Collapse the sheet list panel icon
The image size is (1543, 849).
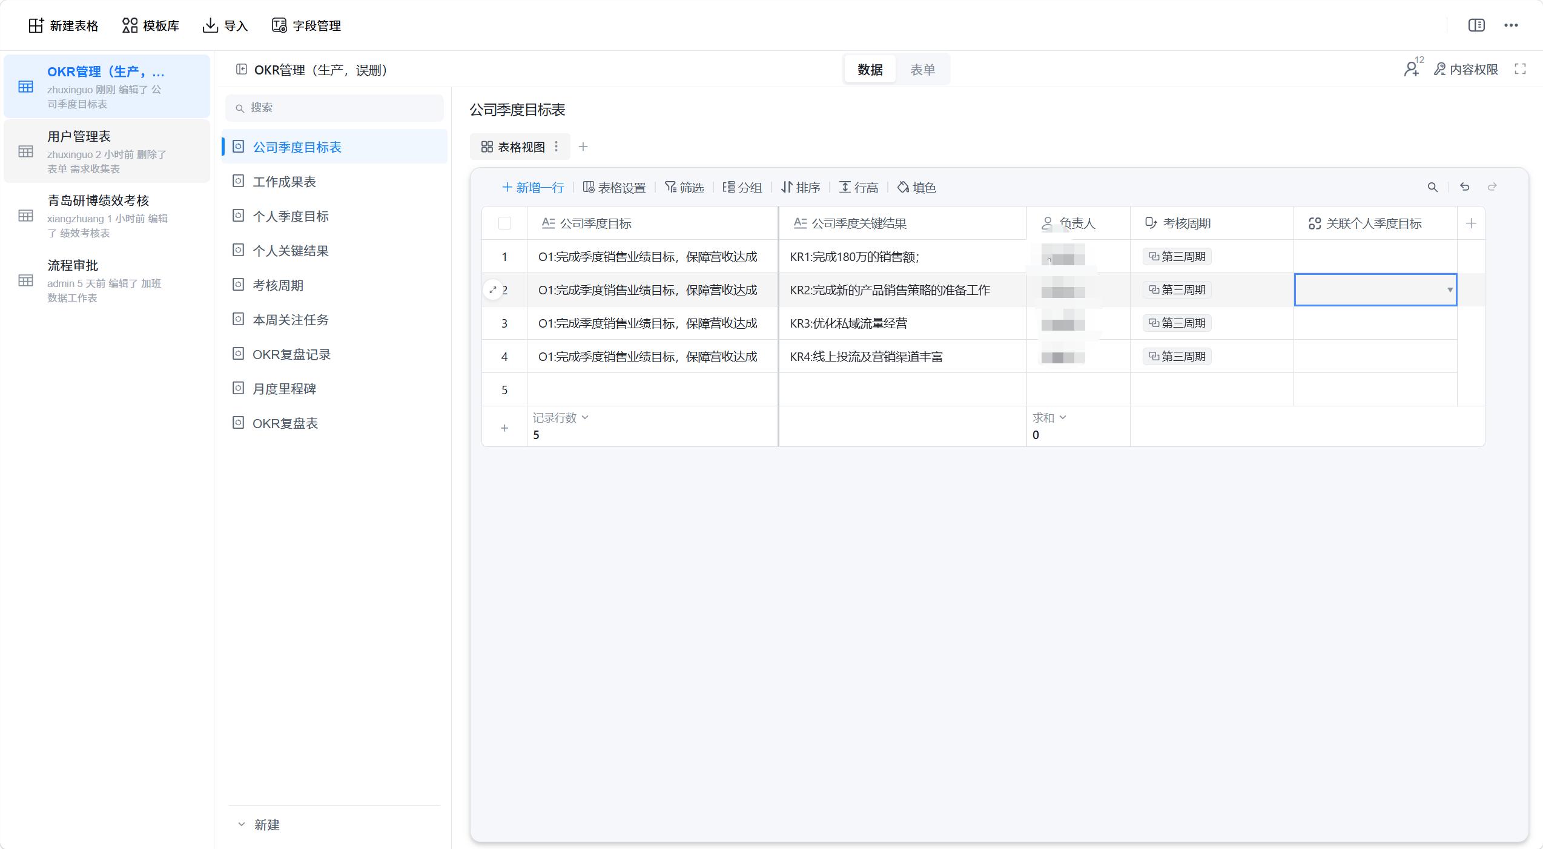pos(242,70)
